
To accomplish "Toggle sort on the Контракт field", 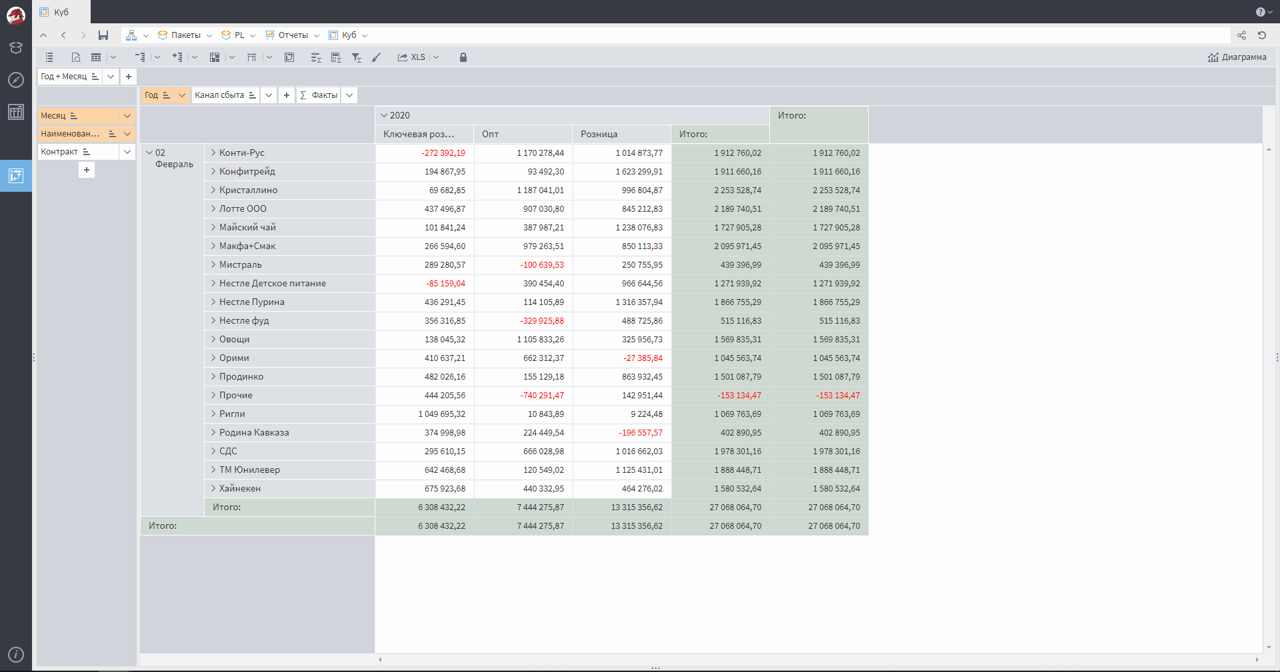I will coord(86,152).
